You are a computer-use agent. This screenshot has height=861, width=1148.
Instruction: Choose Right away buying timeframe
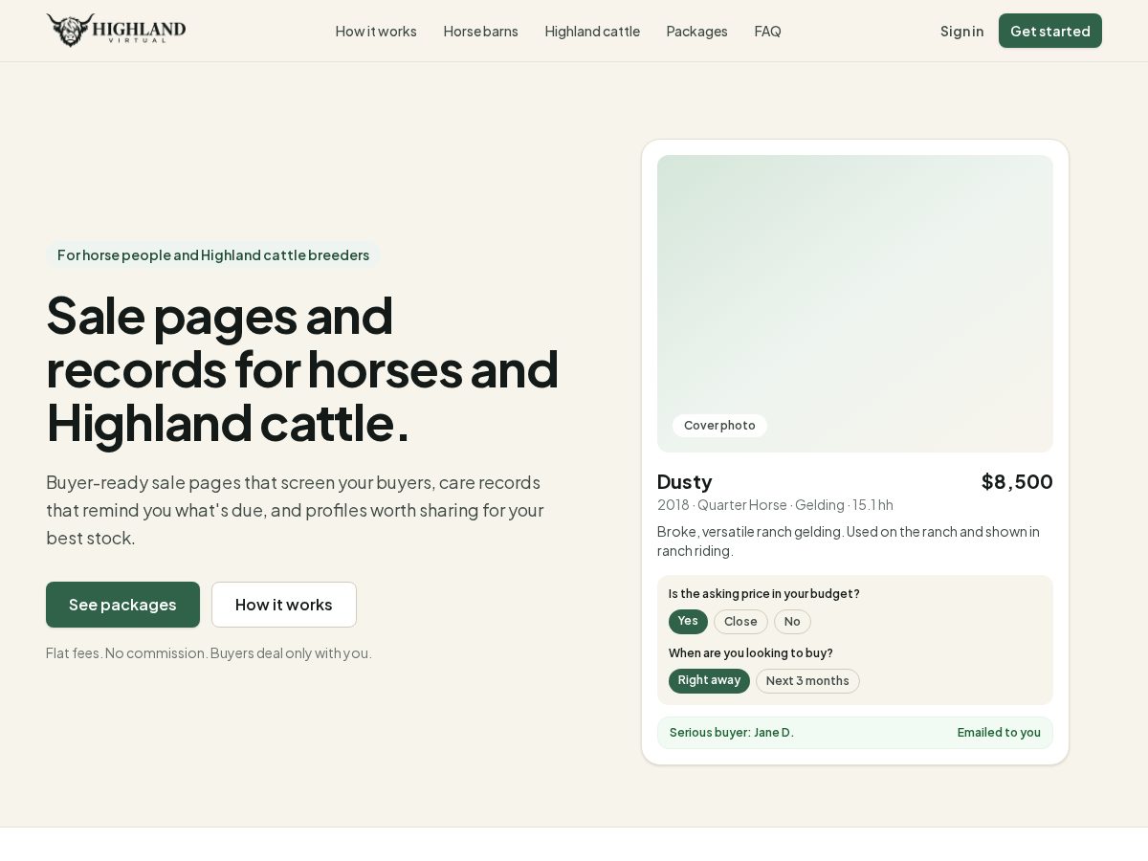click(x=709, y=681)
